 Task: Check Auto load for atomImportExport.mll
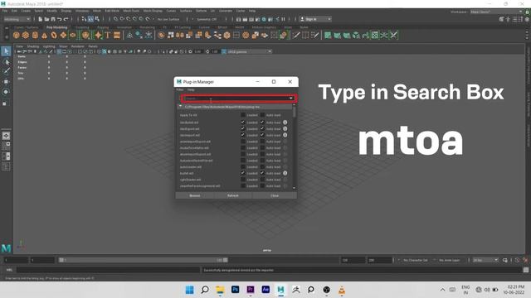[262, 154]
